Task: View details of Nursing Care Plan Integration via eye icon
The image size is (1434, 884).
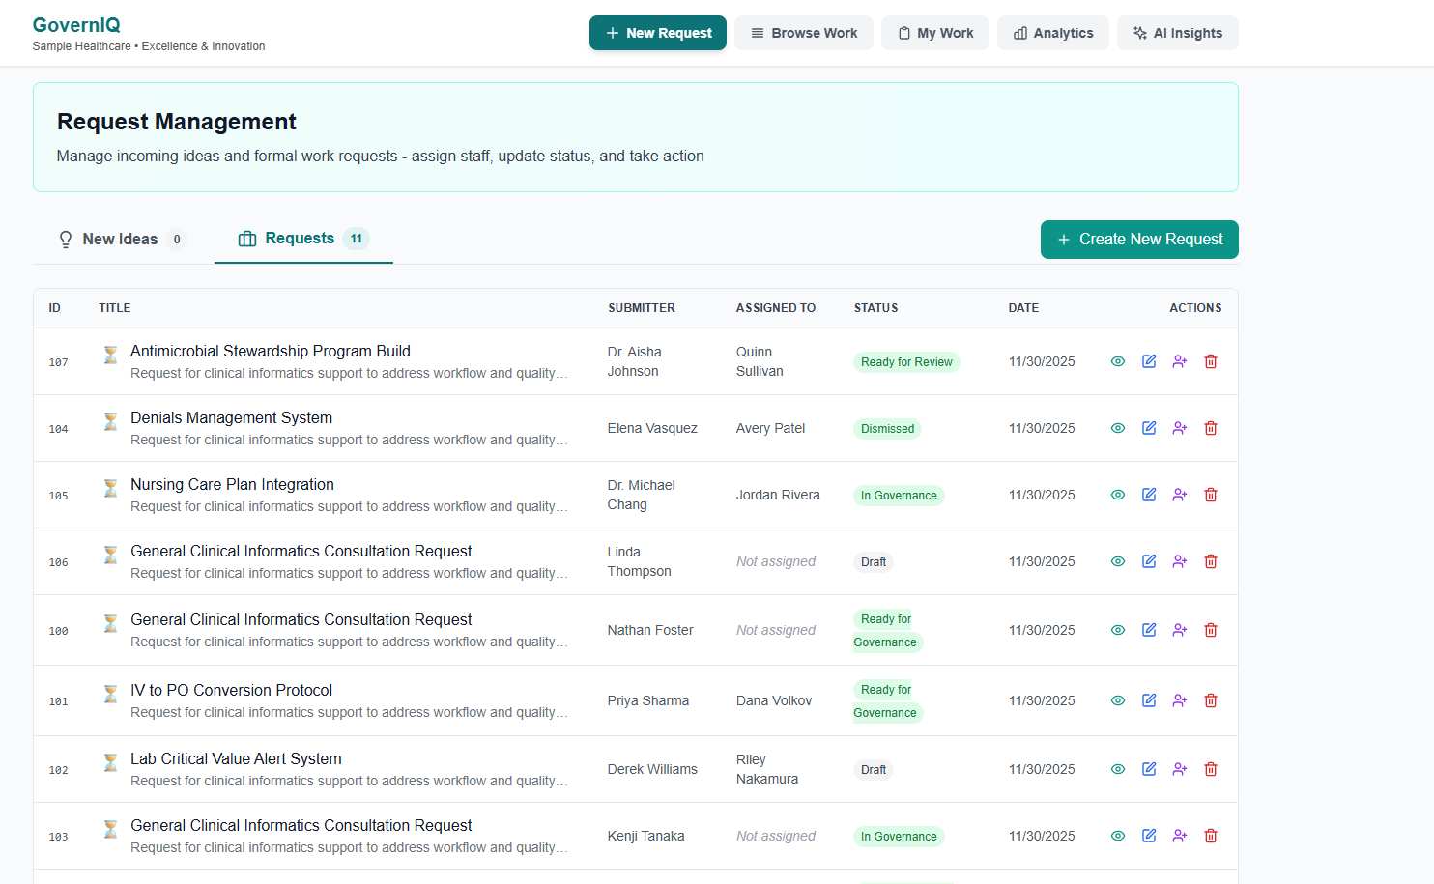Action: pos(1118,495)
